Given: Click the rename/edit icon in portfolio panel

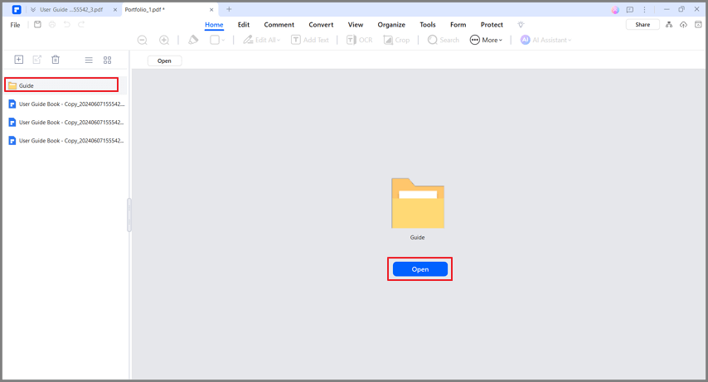Looking at the screenshot, I should point(37,60).
